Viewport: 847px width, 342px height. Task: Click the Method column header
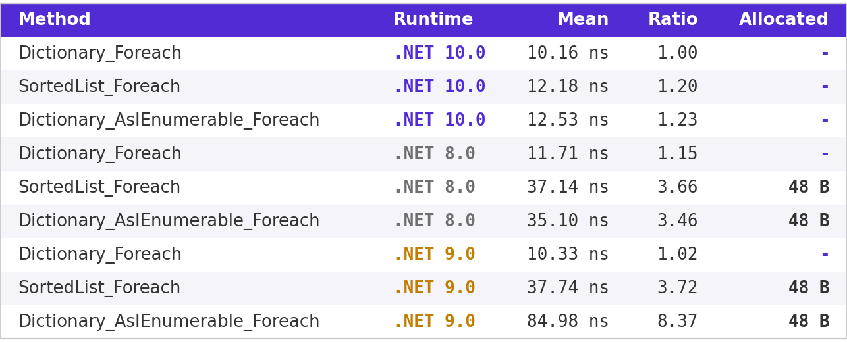pyautogui.click(x=55, y=20)
